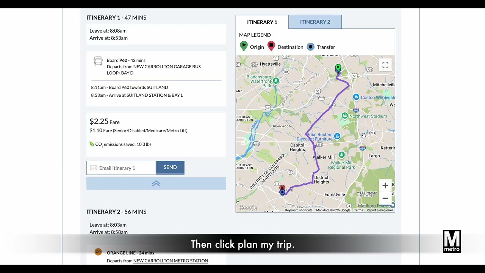Click the Itinerary 2 - 56 mins heading
Image resolution: width=485 pixels, height=273 pixels.
pyautogui.click(x=116, y=212)
